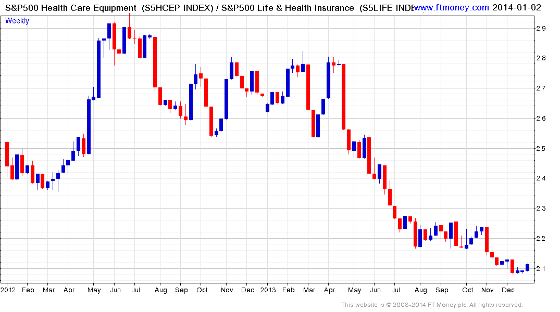560x312 pixels.
Task: Click the 2.1 value on price axis
Action: [x=541, y=268]
